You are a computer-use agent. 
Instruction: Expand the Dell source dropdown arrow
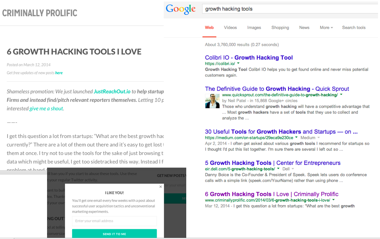(293, 169)
